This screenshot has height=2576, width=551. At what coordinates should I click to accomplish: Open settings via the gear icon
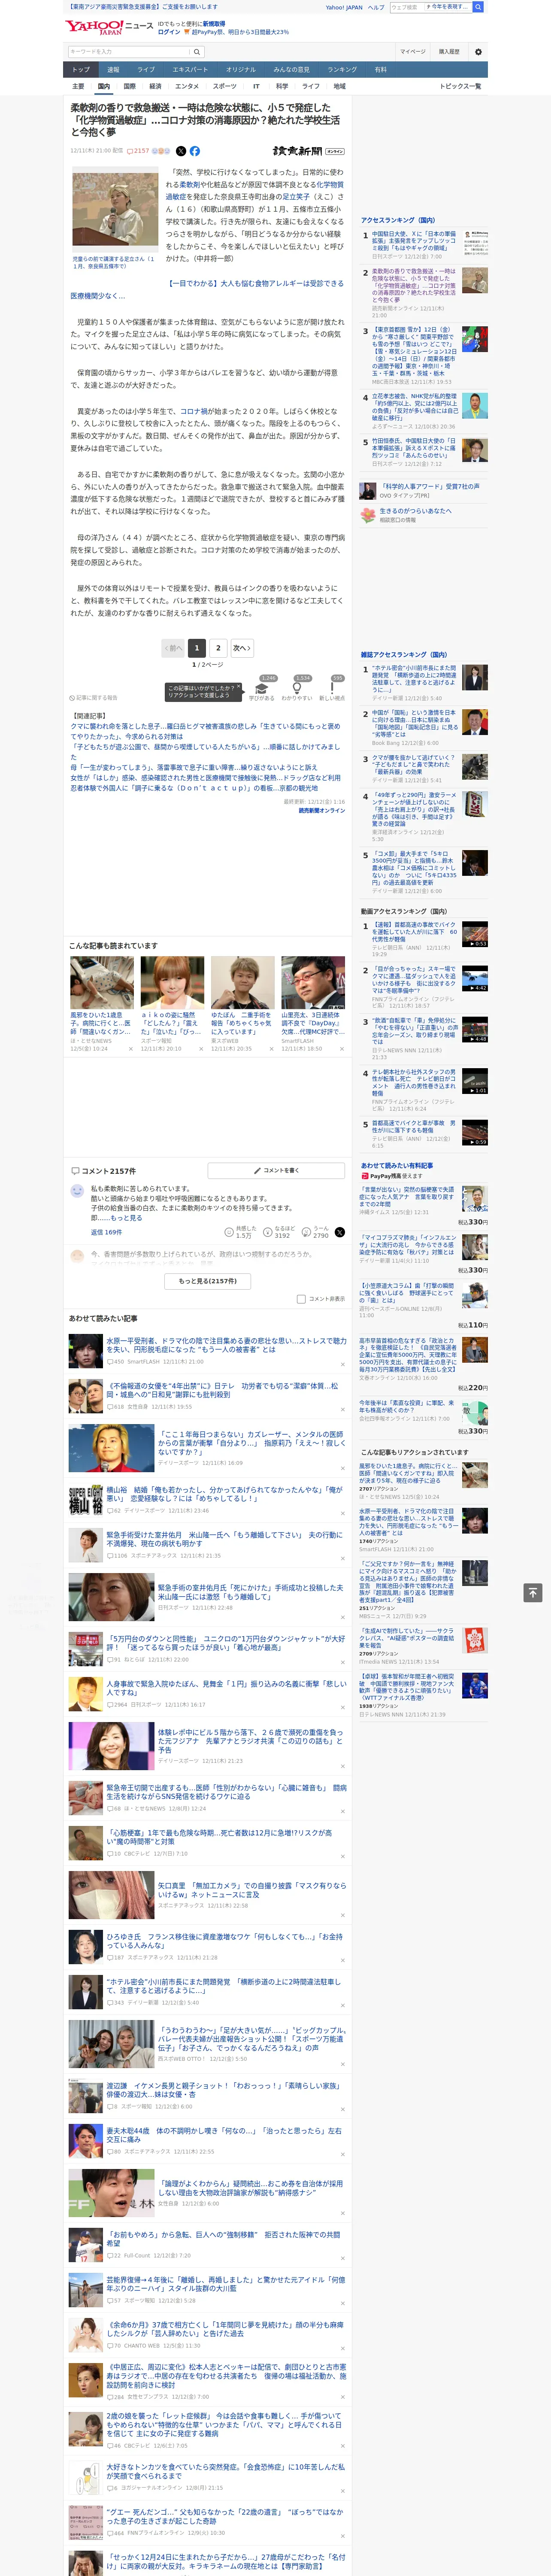[x=478, y=51]
